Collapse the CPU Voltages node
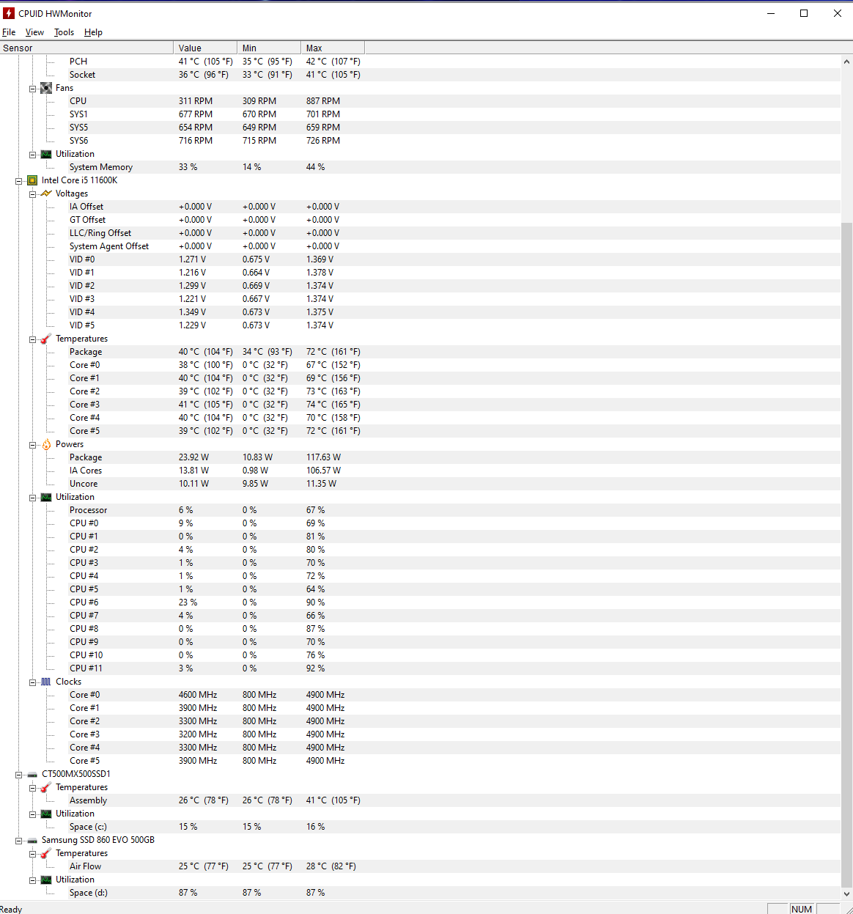 pyautogui.click(x=33, y=194)
